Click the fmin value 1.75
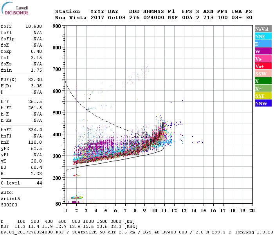 (36, 70)
